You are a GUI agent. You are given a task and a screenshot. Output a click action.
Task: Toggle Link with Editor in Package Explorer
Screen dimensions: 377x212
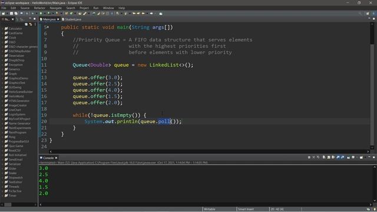31,24
